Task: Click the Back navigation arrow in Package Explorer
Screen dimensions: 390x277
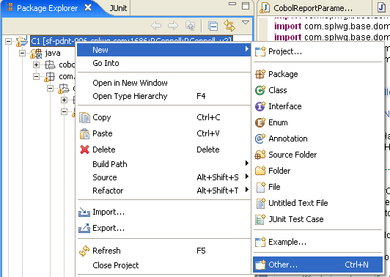Action: pos(156,26)
